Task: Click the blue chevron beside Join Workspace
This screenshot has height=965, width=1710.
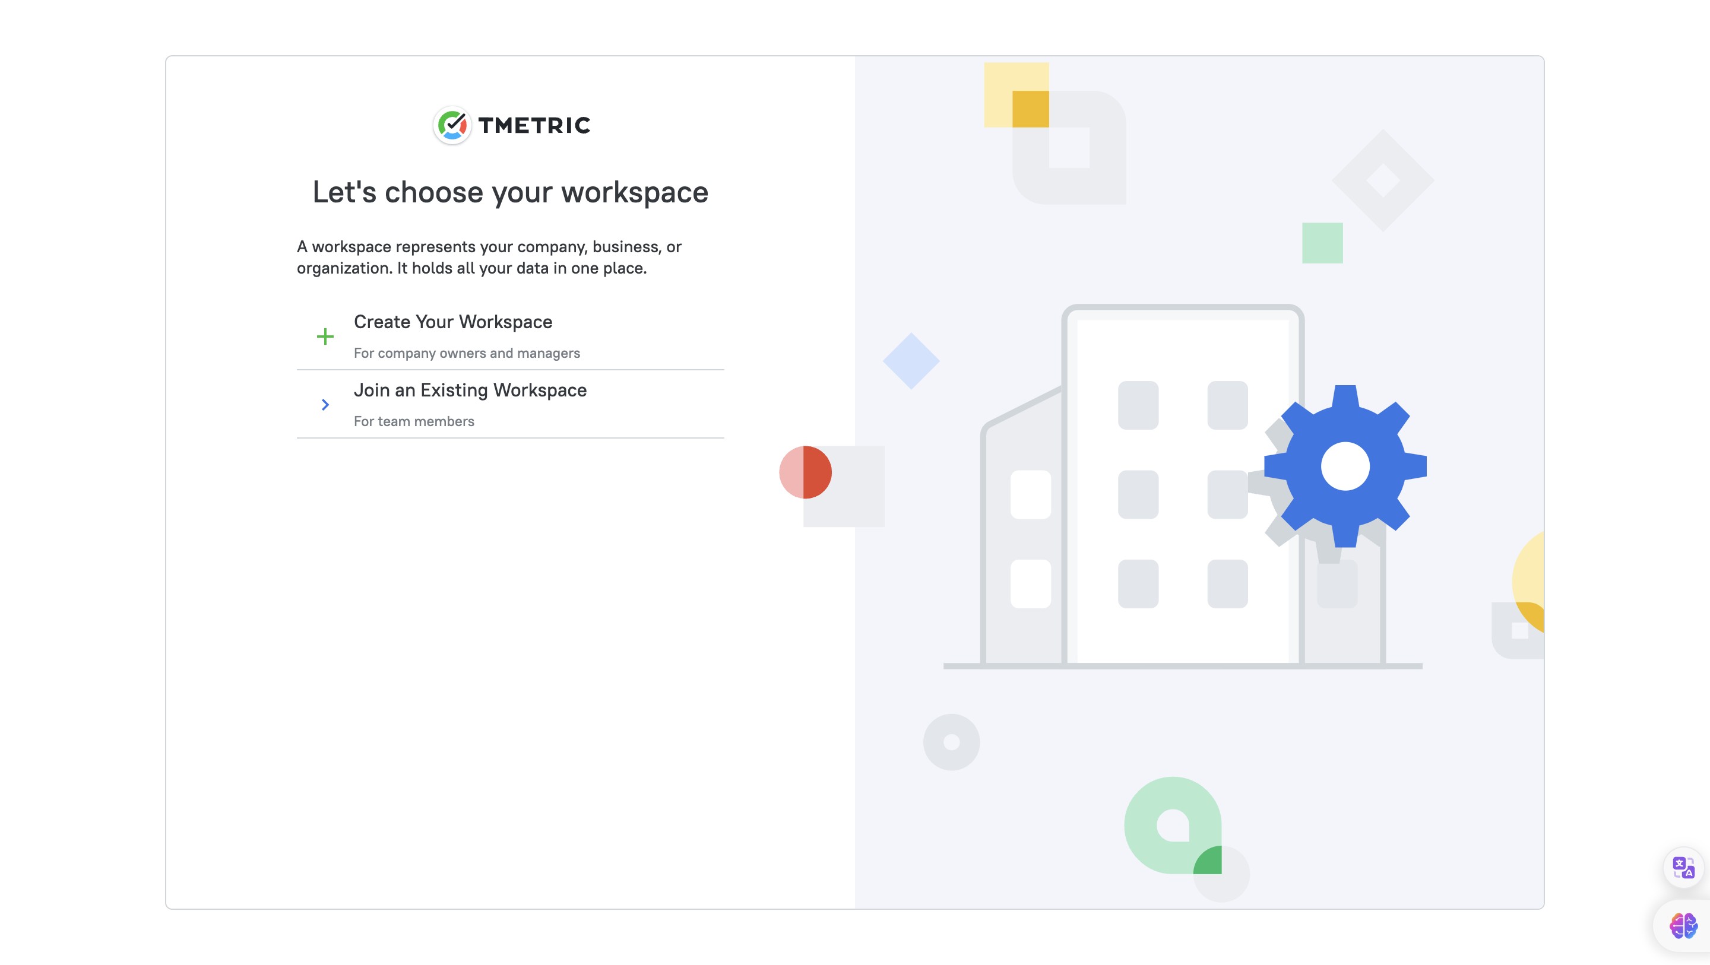Action: (325, 405)
